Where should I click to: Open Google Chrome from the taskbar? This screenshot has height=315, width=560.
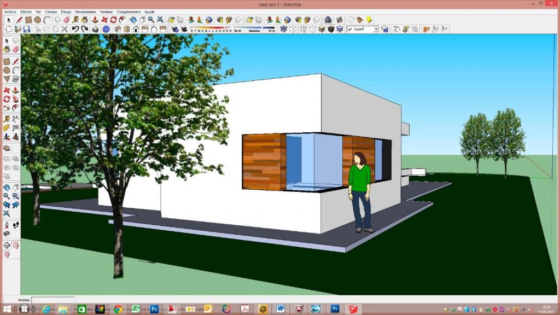point(118,309)
